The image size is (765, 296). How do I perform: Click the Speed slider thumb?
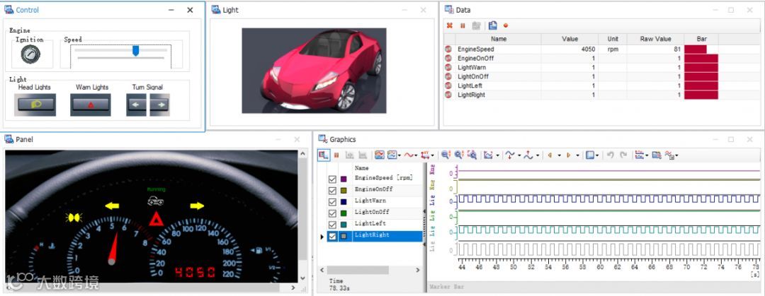click(135, 51)
